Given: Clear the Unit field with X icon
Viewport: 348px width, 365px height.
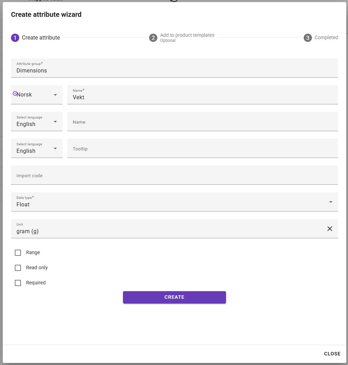Looking at the screenshot, I should tap(329, 229).
